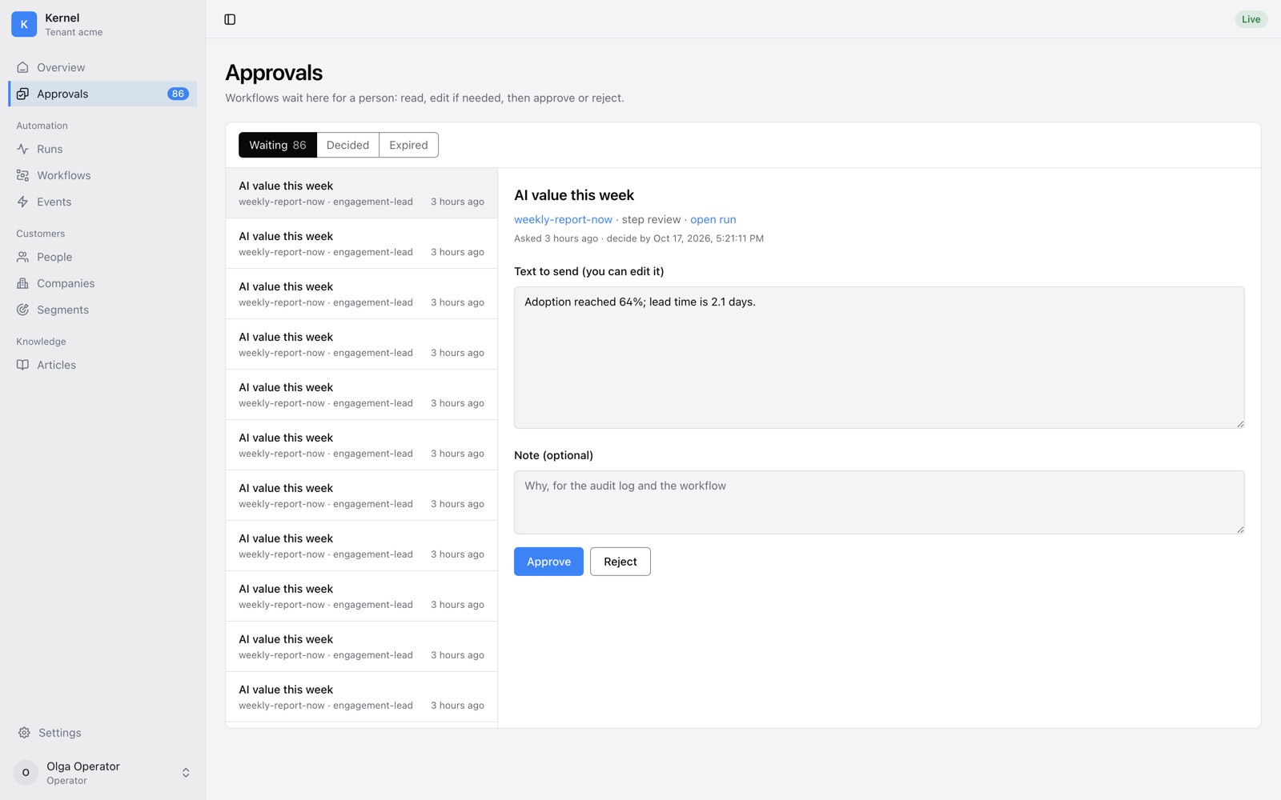Click the Runs activity icon
The image size is (1281, 800).
point(22,149)
